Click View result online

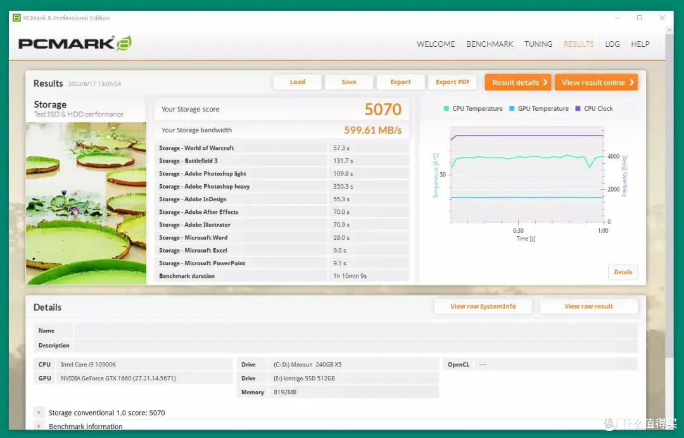(x=596, y=82)
